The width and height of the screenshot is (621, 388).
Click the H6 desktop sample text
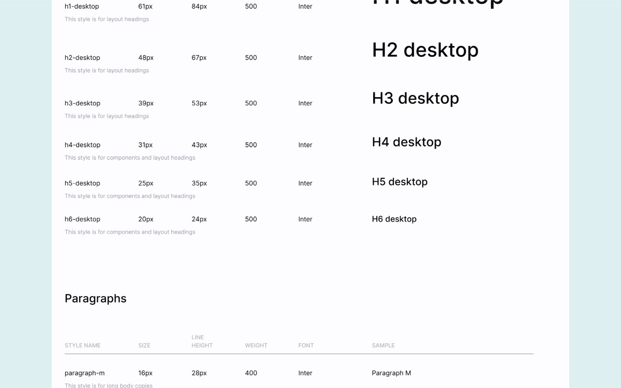click(x=394, y=219)
